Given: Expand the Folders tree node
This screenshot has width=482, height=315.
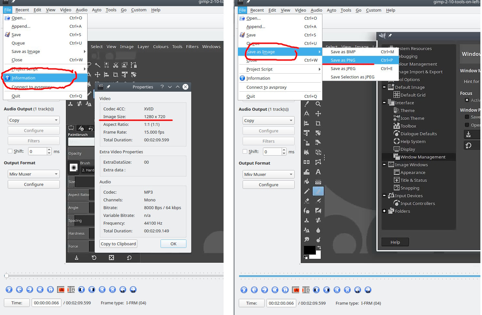Looking at the screenshot, I should pyautogui.click(x=384, y=211).
